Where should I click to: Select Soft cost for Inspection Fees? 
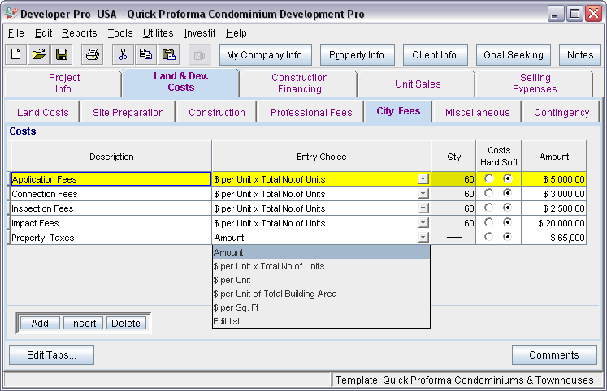[x=508, y=208]
